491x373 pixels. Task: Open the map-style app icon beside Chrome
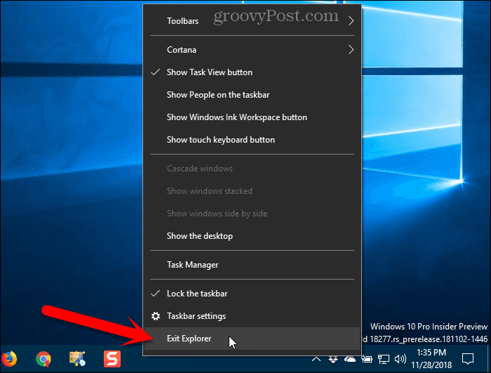coord(77,358)
